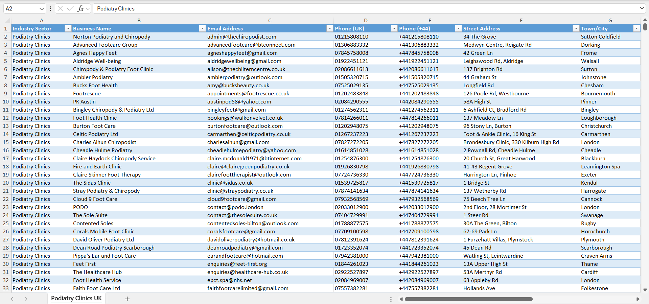Add a new sheet with plus button
This screenshot has height=304, width=649.
click(127, 299)
